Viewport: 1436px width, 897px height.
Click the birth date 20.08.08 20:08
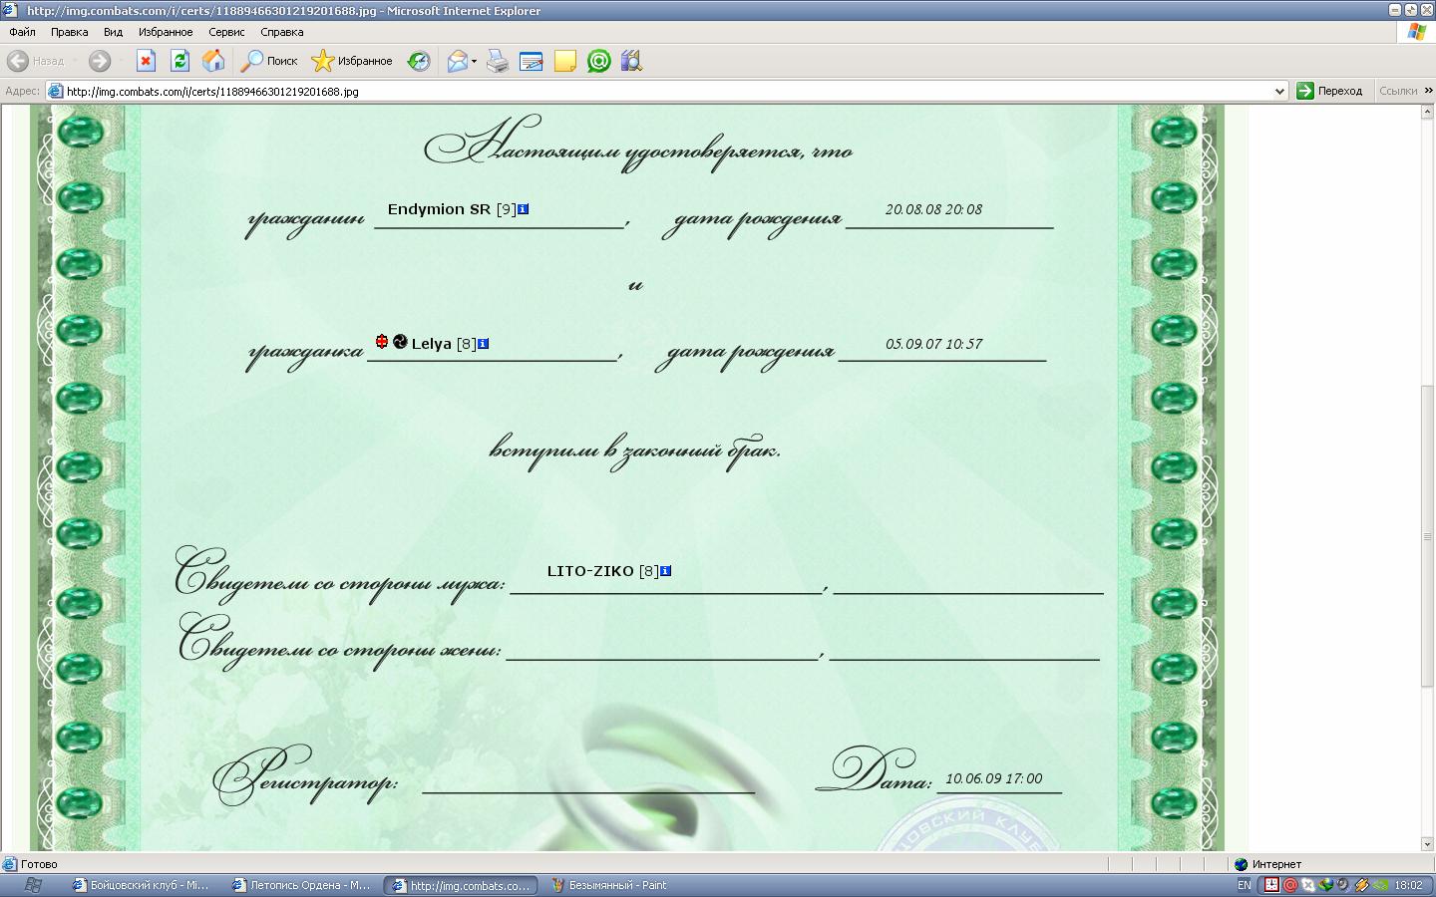pyautogui.click(x=933, y=209)
